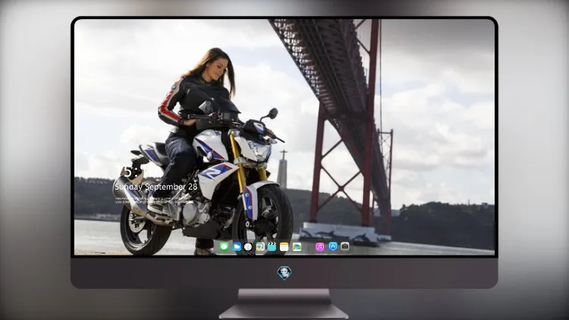Open the green Messages app in dock

coord(225,246)
